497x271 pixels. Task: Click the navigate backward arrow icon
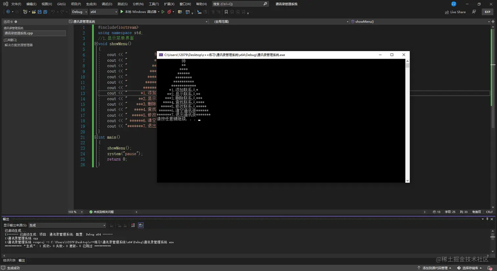pos(8,12)
